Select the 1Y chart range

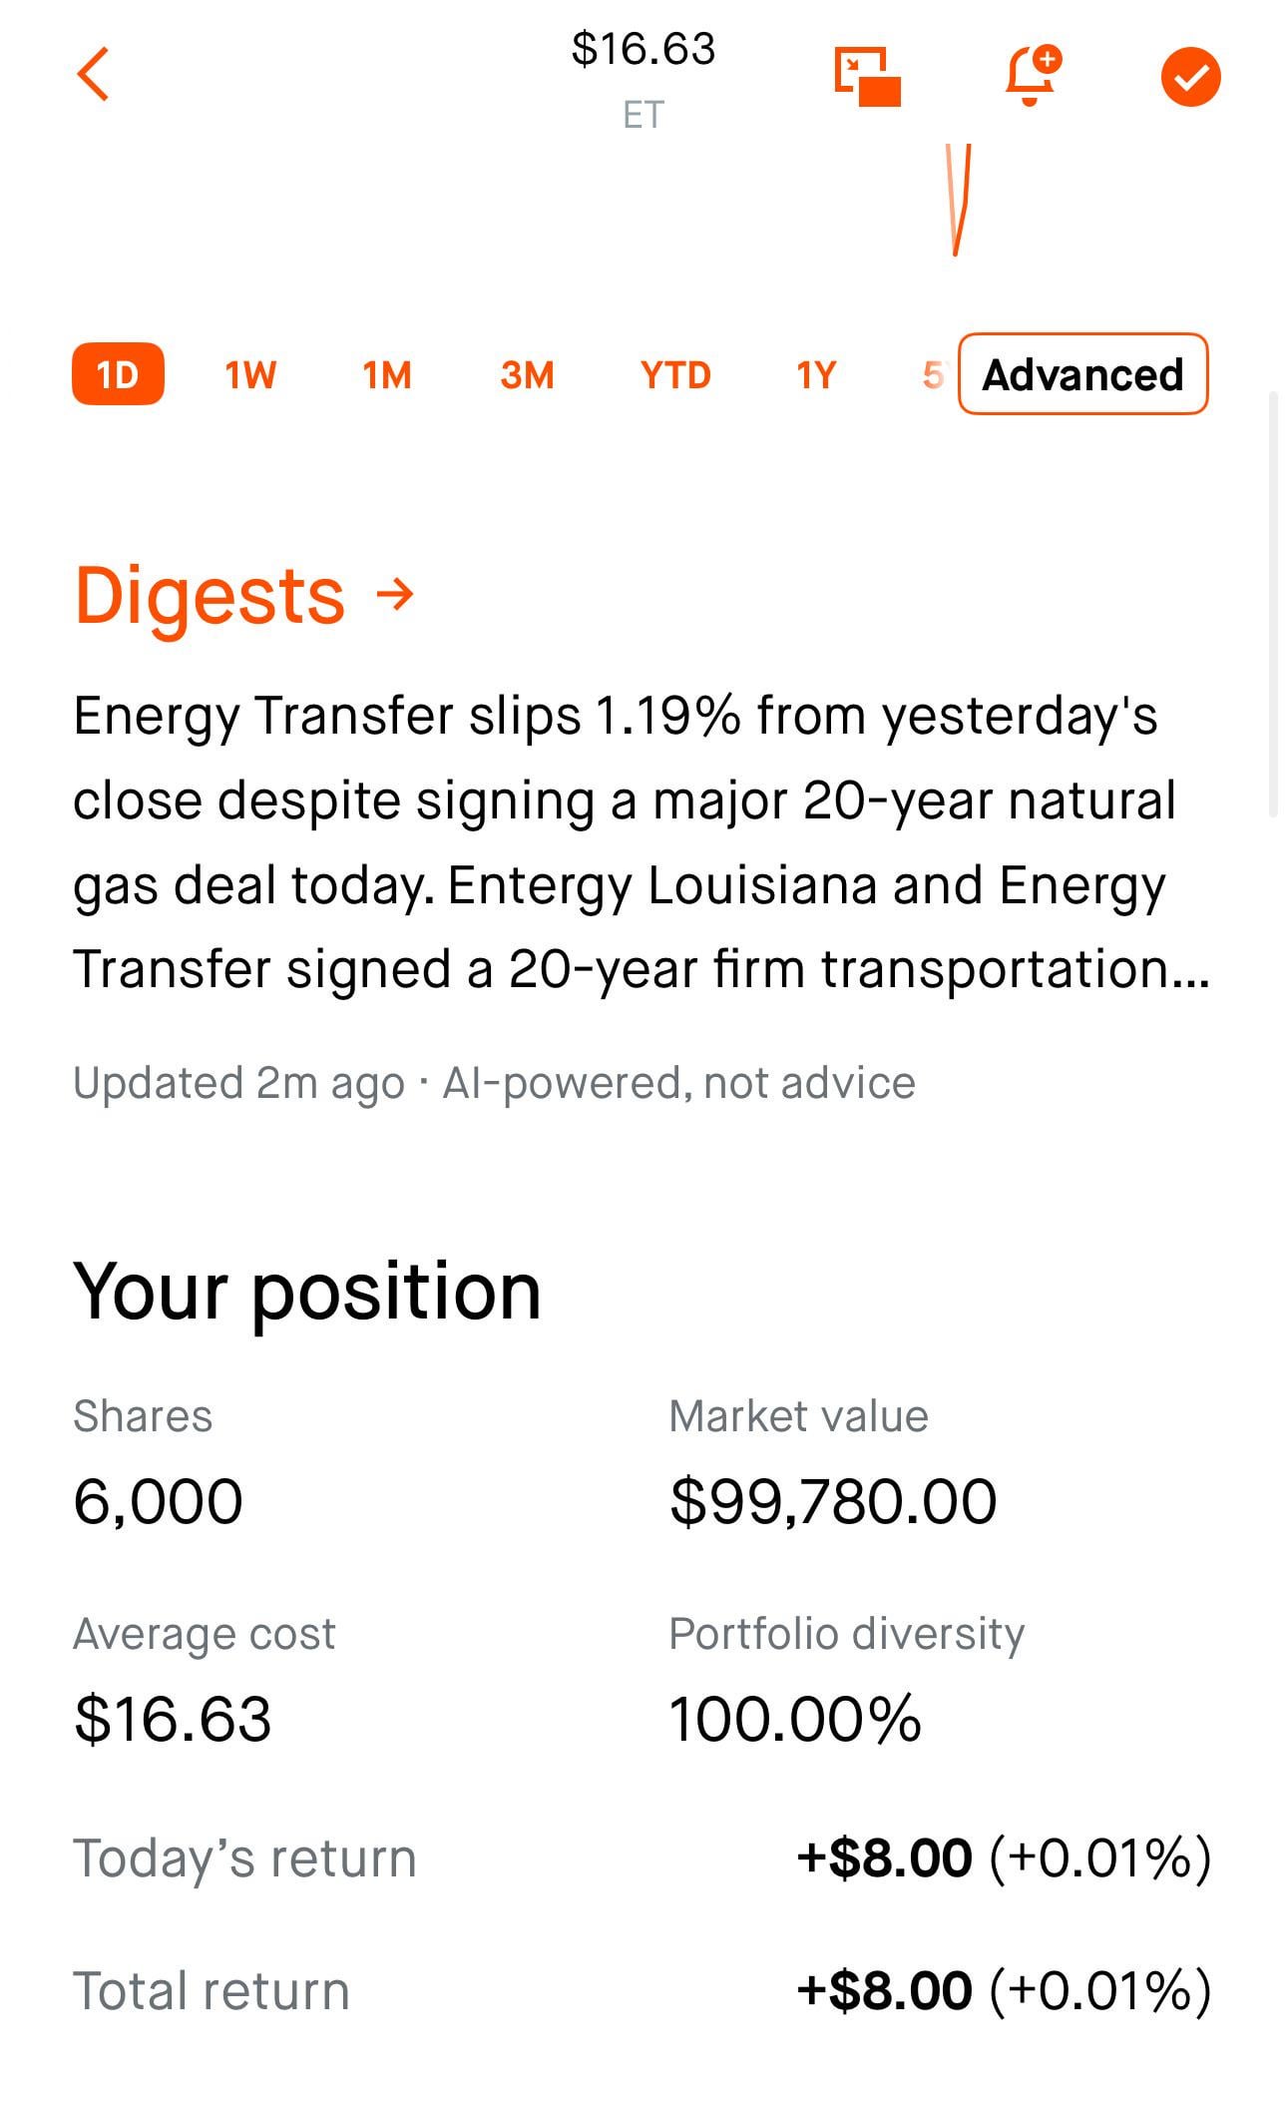(x=815, y=375)
